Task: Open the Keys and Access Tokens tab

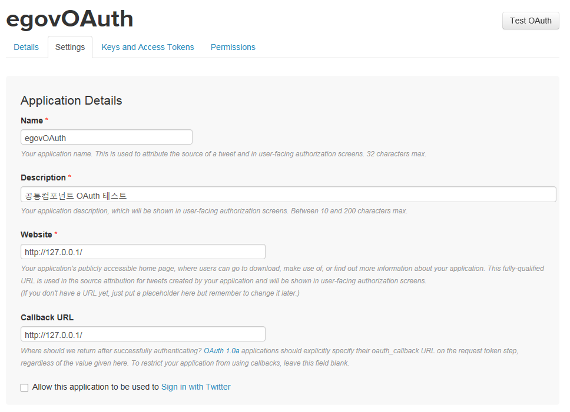Action: point(147,47)
